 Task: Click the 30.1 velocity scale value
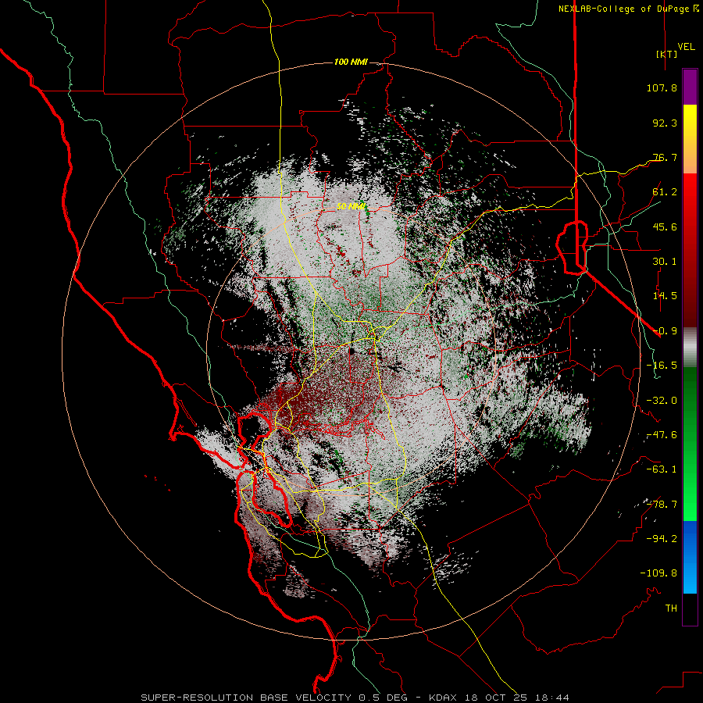pos(665,262)
